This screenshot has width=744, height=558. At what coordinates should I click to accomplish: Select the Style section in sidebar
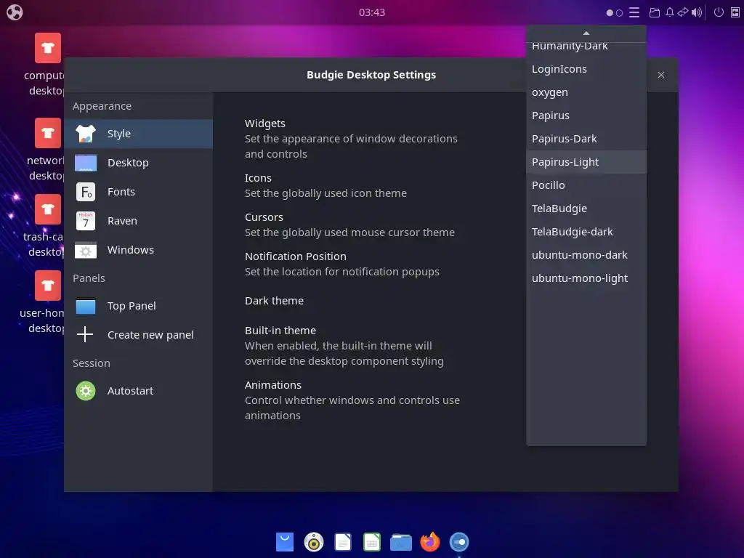coord(139,134)
